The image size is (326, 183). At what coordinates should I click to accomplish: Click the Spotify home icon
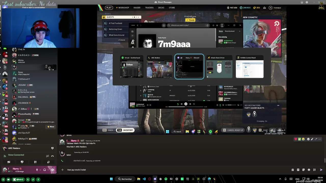pos(164,25)
